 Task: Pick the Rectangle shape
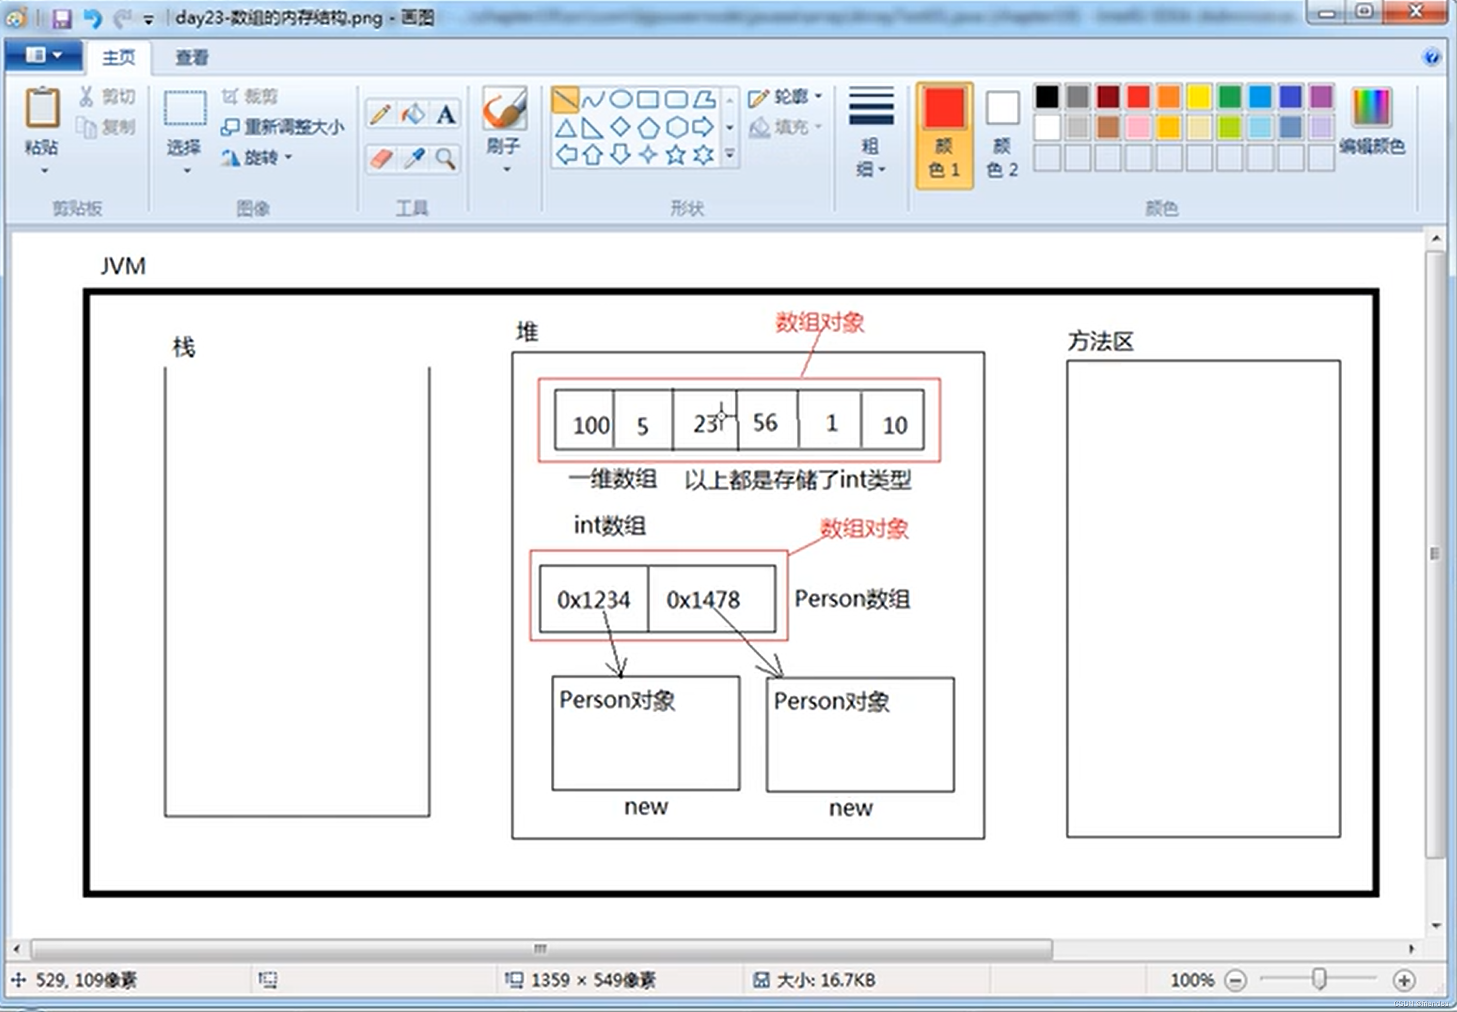(x=648, y=100)
